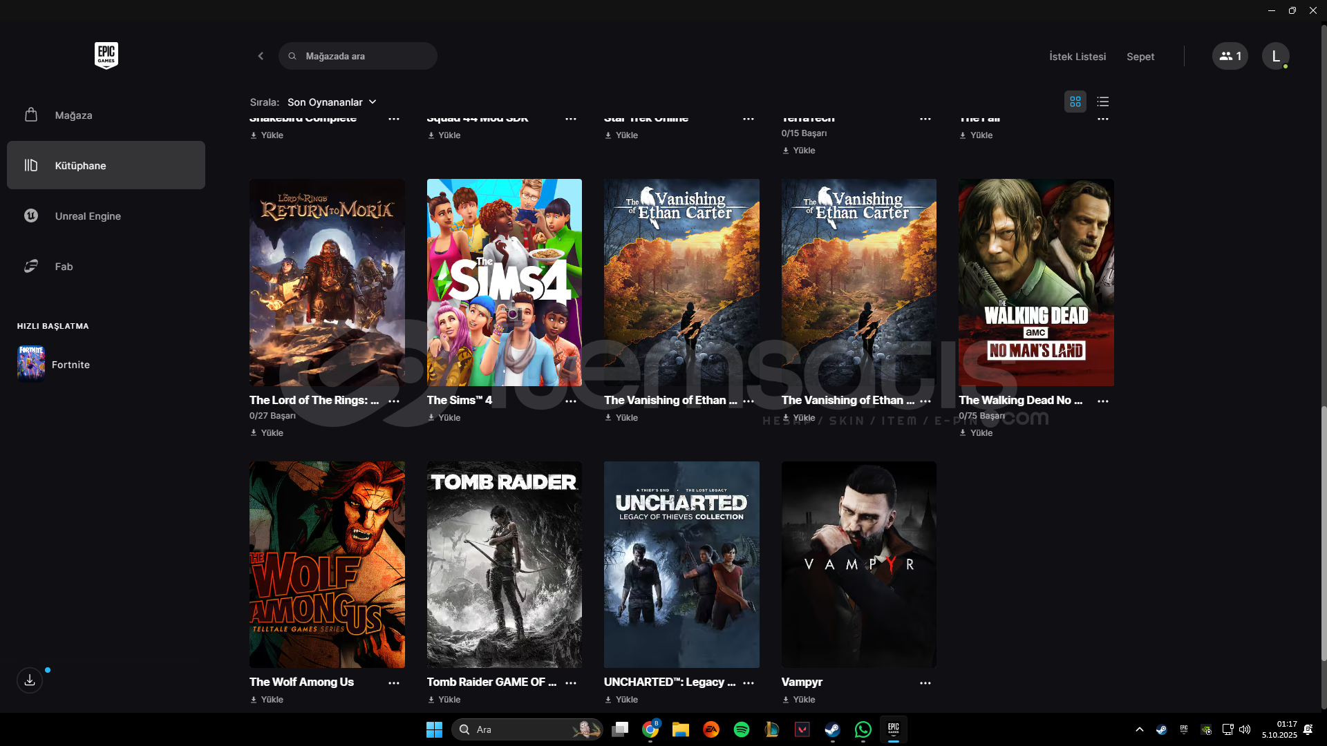Screen dimensions: 1327x746
Task: Open Unreal Engine sidebar section
Action: coord(88,216)
